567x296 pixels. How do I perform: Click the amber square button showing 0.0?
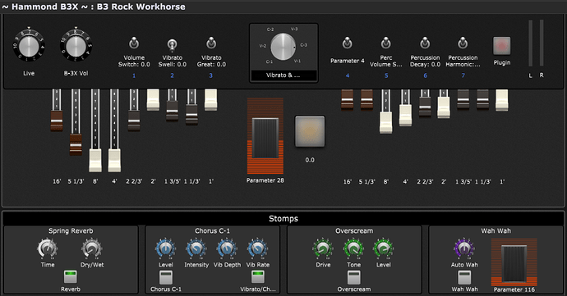310,131
